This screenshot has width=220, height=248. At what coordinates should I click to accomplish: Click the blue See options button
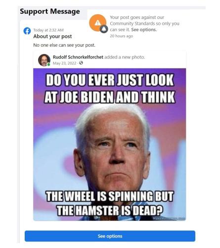pyautogui.click(x=110, y=236)
